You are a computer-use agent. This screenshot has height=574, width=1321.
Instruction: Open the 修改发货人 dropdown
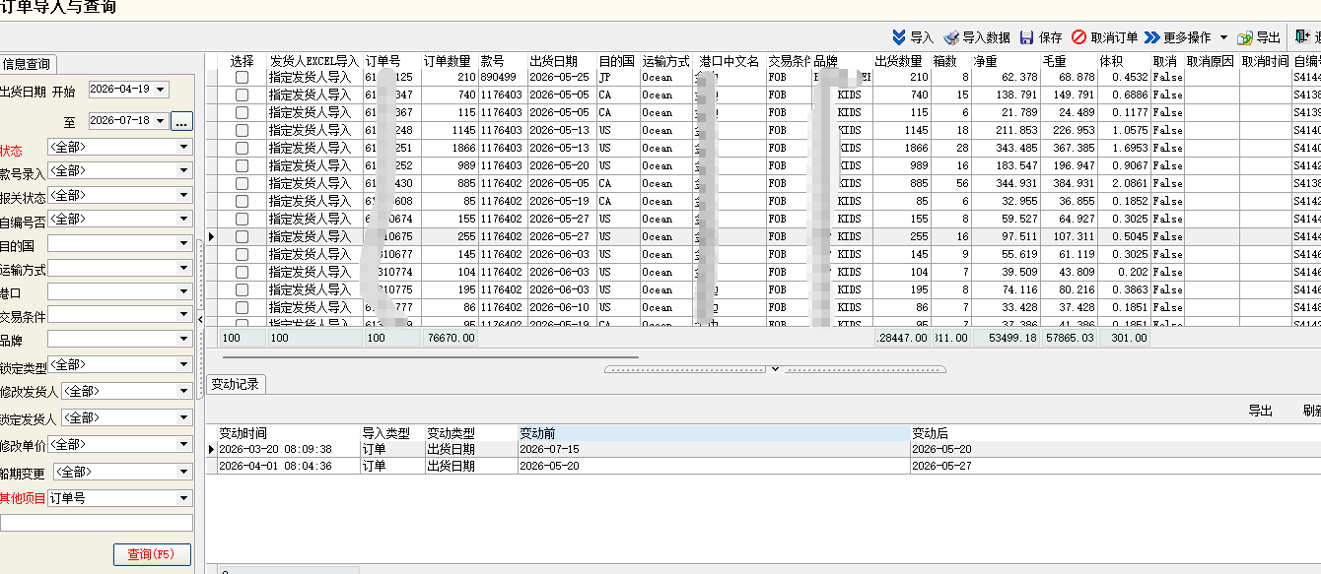click(184, 392)
